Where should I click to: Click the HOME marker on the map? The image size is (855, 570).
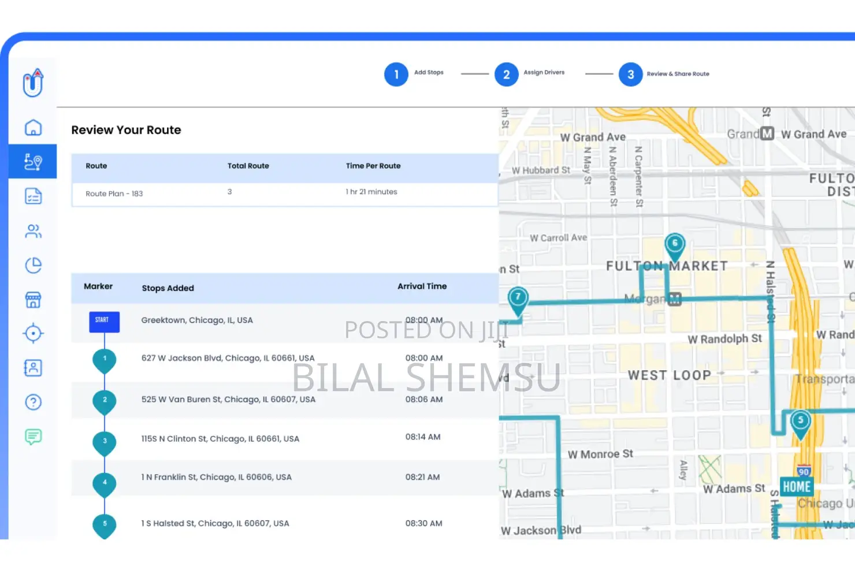click(797, 487)
